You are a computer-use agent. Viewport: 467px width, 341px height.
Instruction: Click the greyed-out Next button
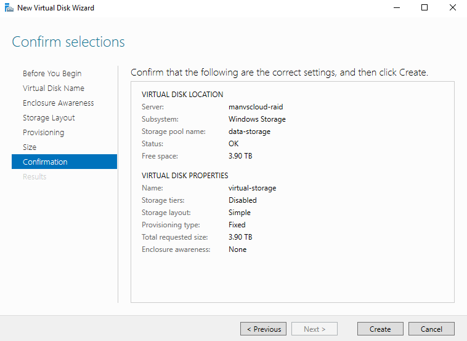(x=314, y=329)
